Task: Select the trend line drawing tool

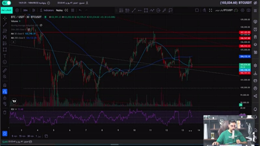Action: click(5, 25)
